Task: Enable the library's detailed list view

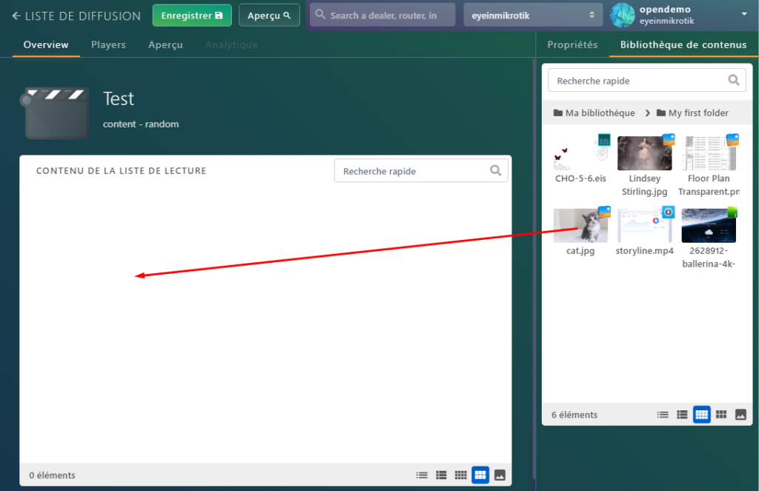Action: (682, 415)
